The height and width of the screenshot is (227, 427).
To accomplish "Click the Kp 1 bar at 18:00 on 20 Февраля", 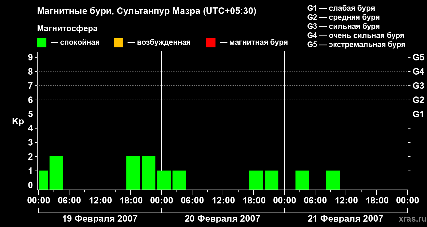I will coord(256,180).
